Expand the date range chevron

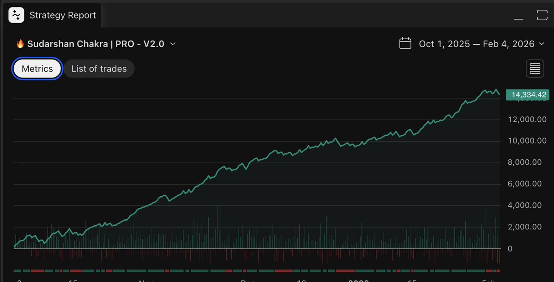542,44
